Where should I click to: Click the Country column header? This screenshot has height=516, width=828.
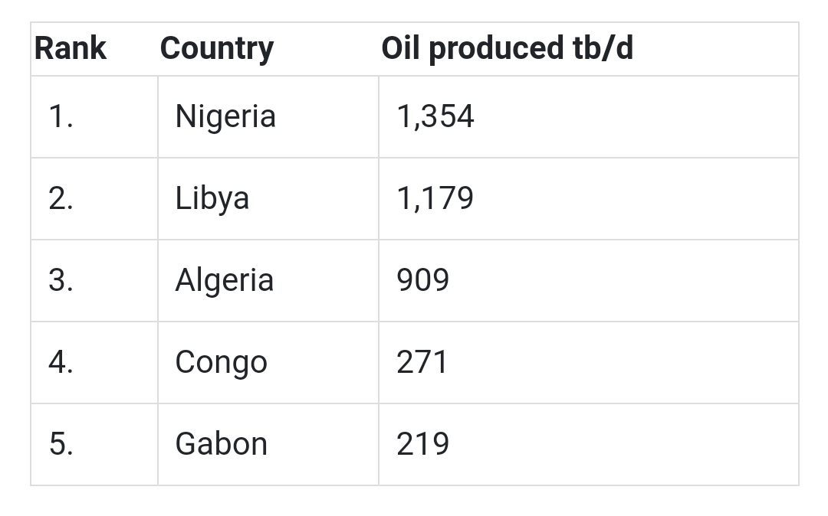pyautogui.click(x=216, y=48)
